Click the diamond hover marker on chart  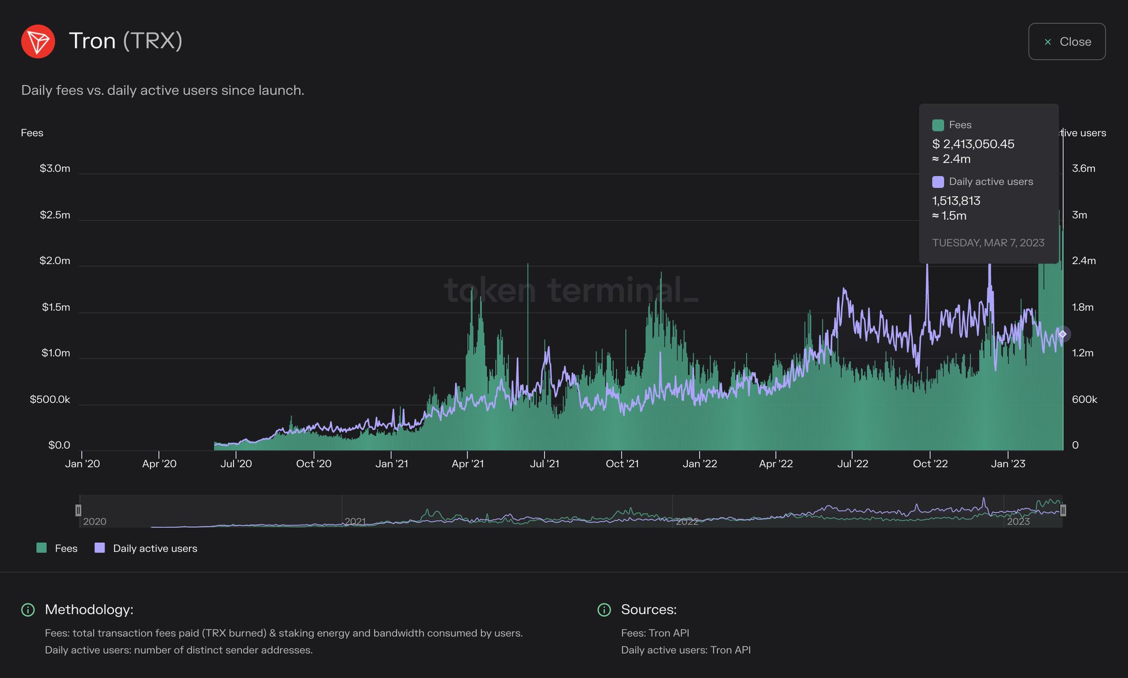click(1062, 334)
